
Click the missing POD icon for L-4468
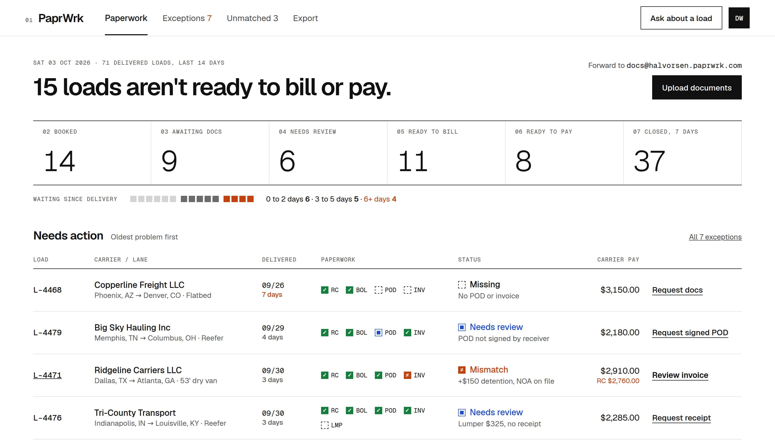[x=378, y=290]
